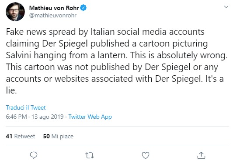Open Mathieu von Rohr's profile photo
The image size is (233, 164).
tap(15, 12)
